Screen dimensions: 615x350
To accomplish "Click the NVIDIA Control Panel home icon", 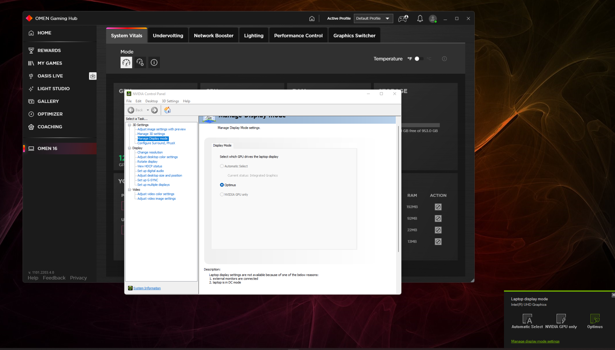I will (x=167, y=110).
